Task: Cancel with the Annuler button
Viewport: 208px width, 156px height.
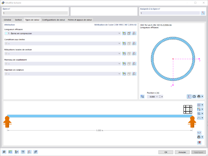Action: (182, 152)
